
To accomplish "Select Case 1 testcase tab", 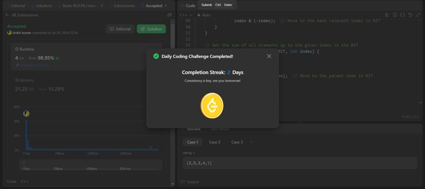I will click(x=192, y=142).
